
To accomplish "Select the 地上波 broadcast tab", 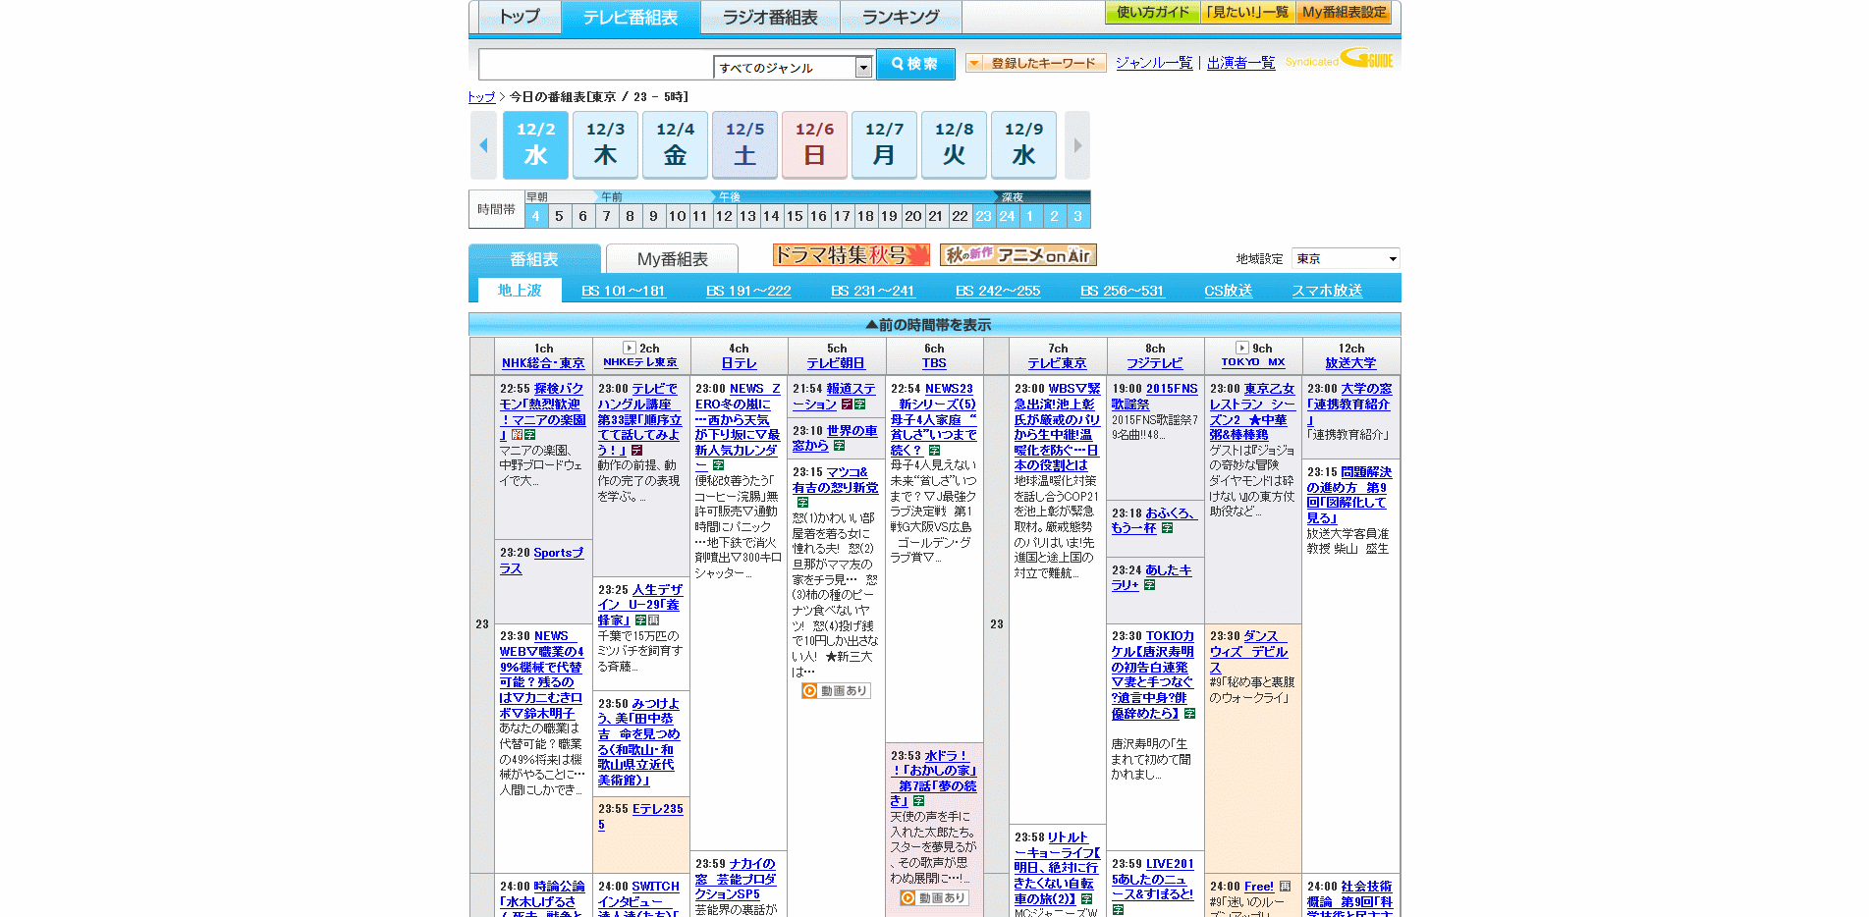I will (520, 290).
